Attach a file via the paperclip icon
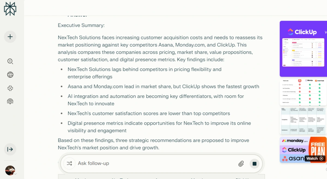This screenshot has width=327, height=179. 241,164
